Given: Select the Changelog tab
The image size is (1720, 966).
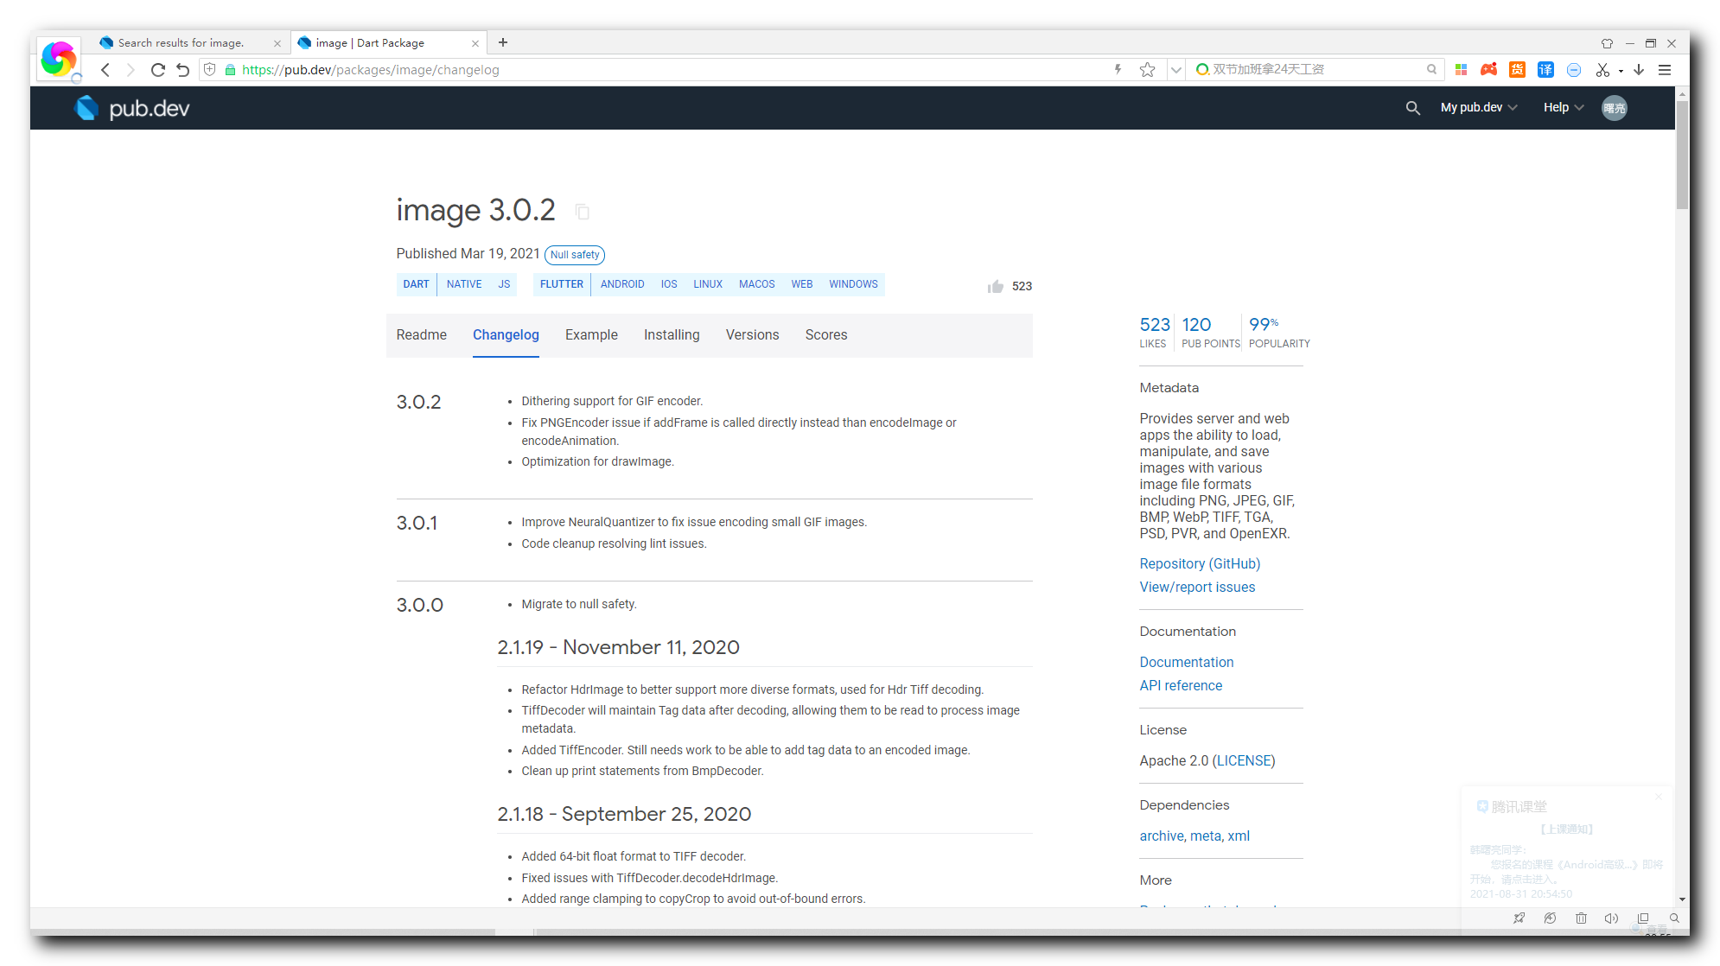Looking at the screenshot, I should [506, 335].
